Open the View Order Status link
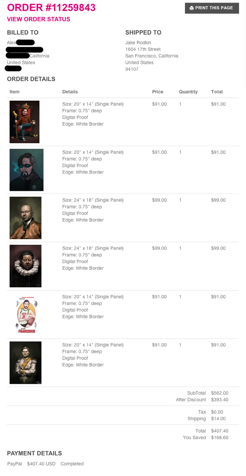 (39, 19)
